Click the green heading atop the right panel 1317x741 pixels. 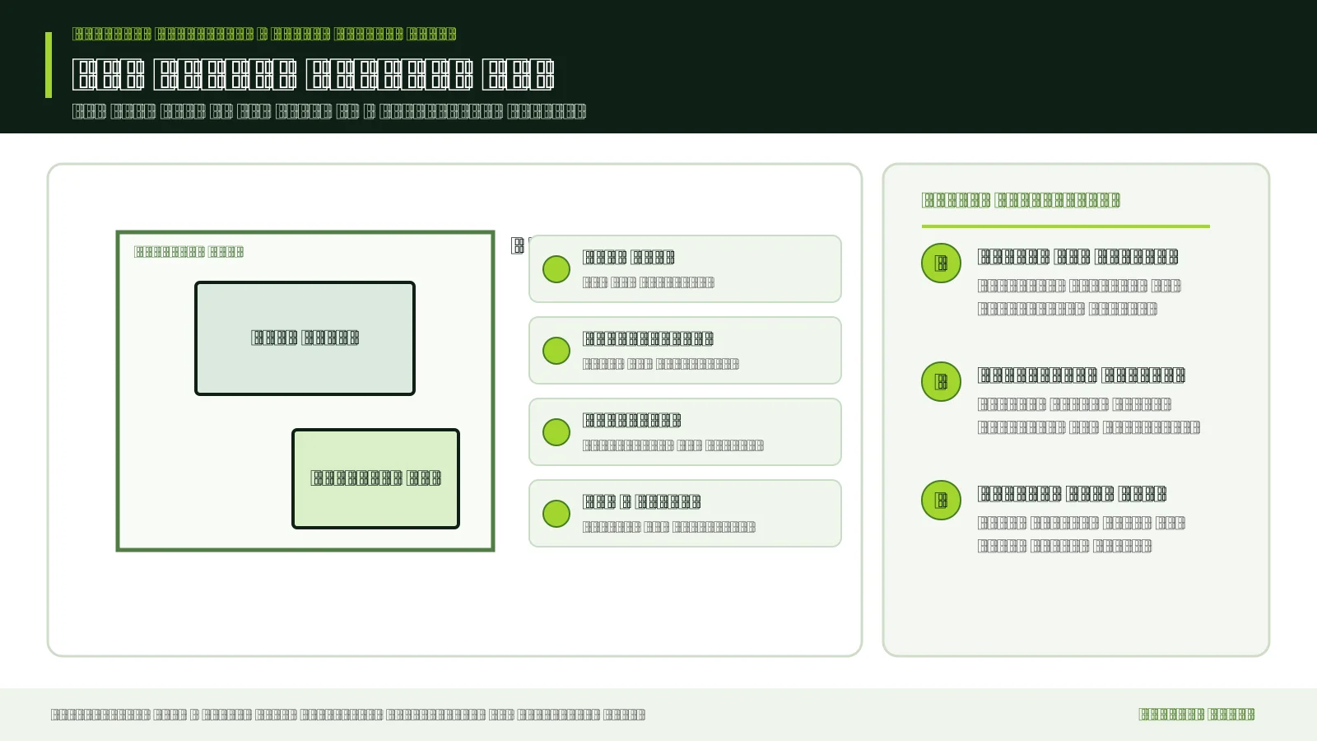(1021, 200)
